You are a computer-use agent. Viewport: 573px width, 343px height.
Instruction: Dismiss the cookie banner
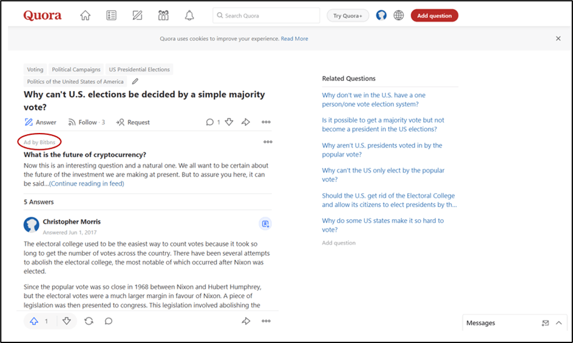click(558, 38)
